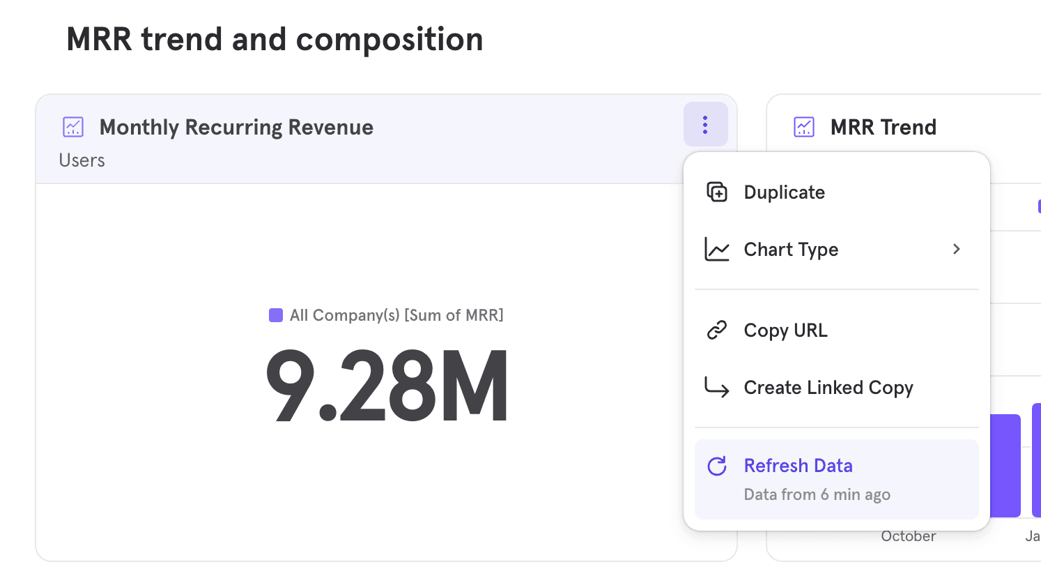Screen dimensions: 1041x569
Task: Click the Data from 6 min ago text
Action: [817, 494]
